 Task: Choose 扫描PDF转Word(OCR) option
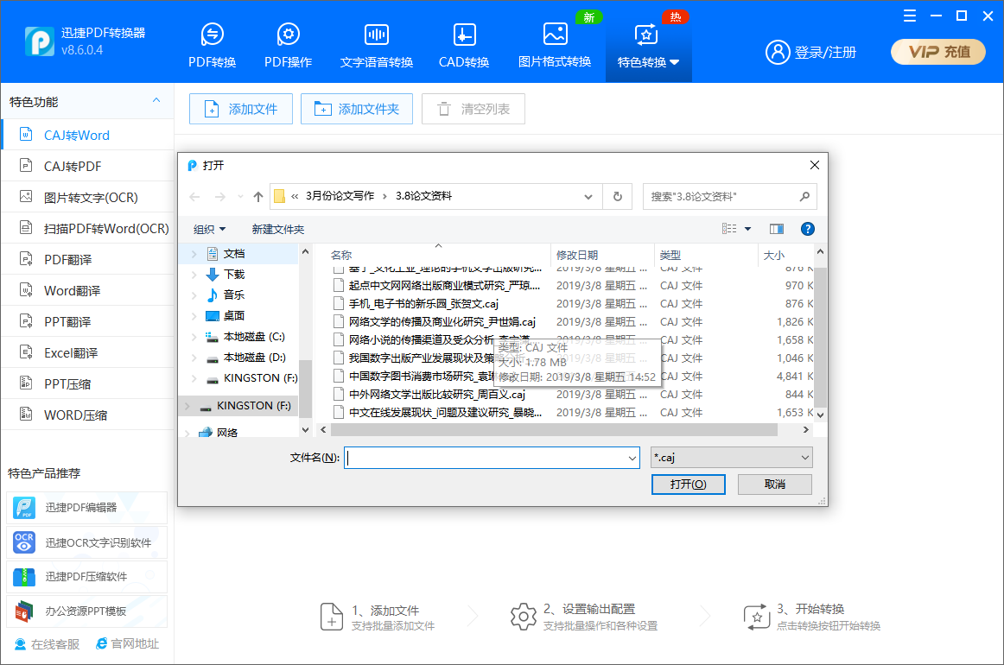tap(88, 228)
